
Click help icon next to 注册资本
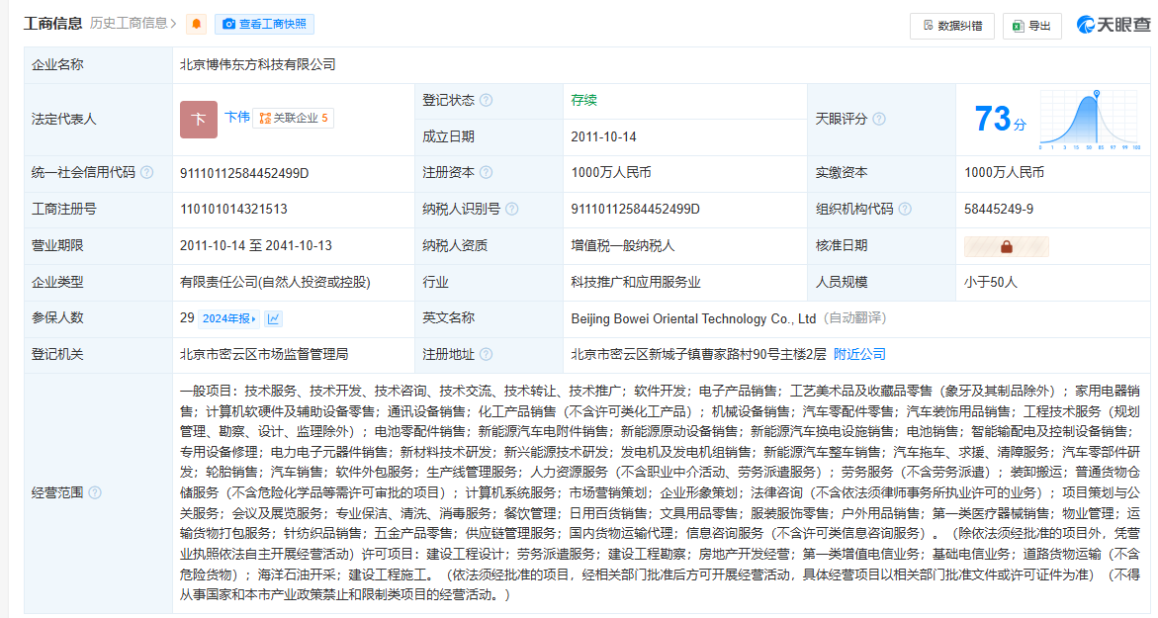coord(486,173)
